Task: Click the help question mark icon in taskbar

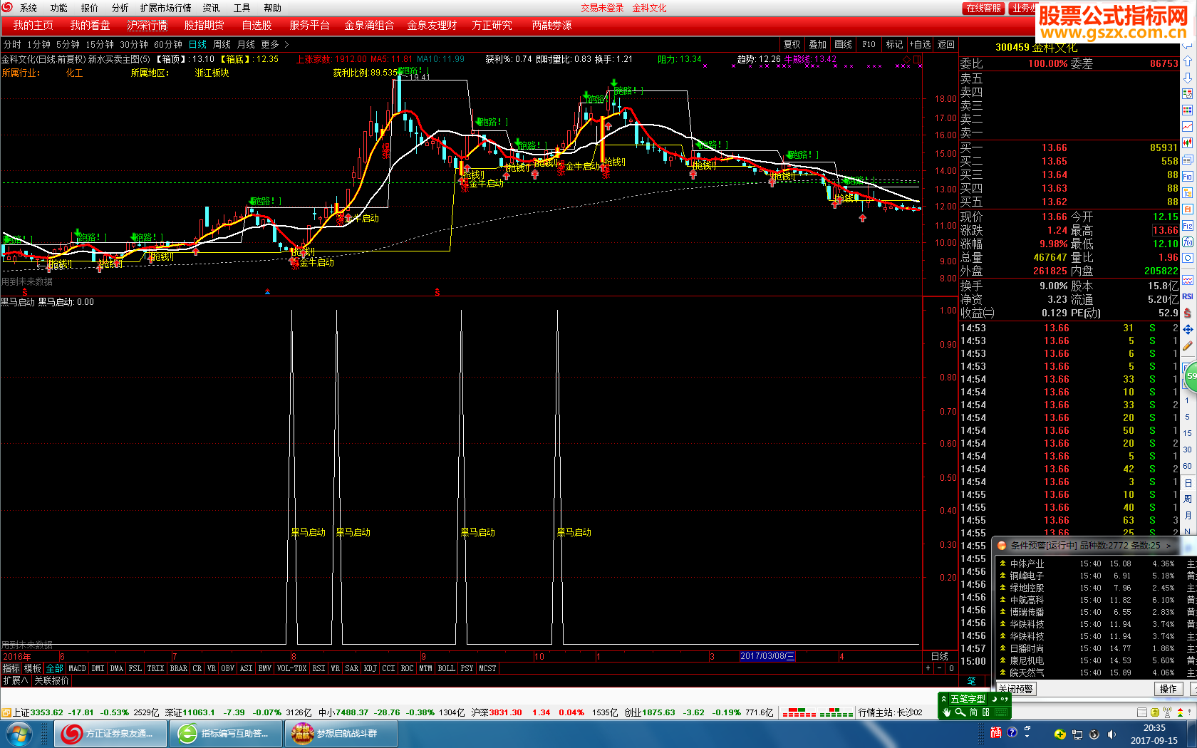Action: (1012, 732)
